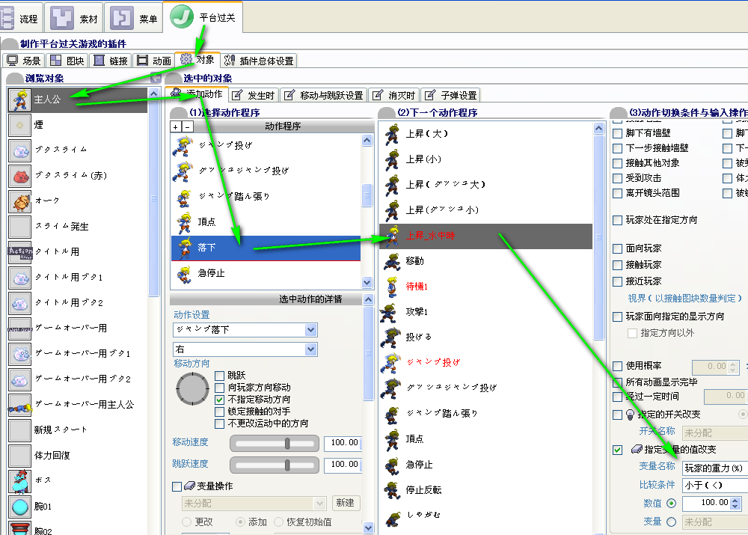Select the 数值 radio button
Image resolution: width=748 pixels, height=535 pixels.
pyautogui.click(x=671, y=503)
